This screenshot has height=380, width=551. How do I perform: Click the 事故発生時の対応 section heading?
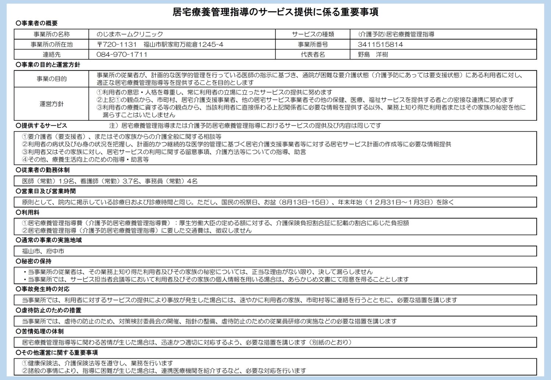click(x=43, y=289)
